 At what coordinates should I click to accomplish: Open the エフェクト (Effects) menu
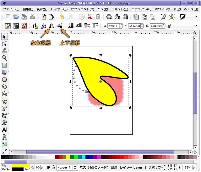pos(141,9)
